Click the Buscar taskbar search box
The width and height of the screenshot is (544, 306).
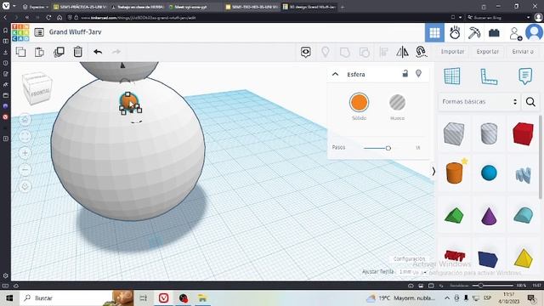point(76,298)
